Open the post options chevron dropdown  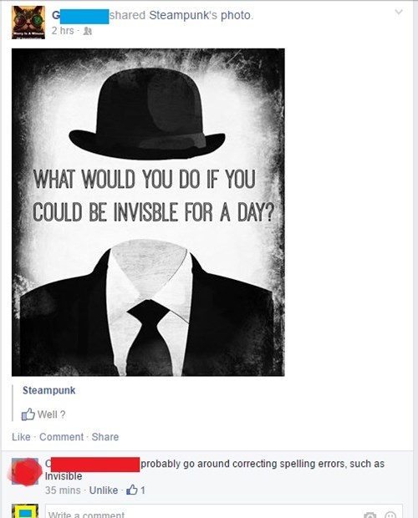[x=399, y=13]
